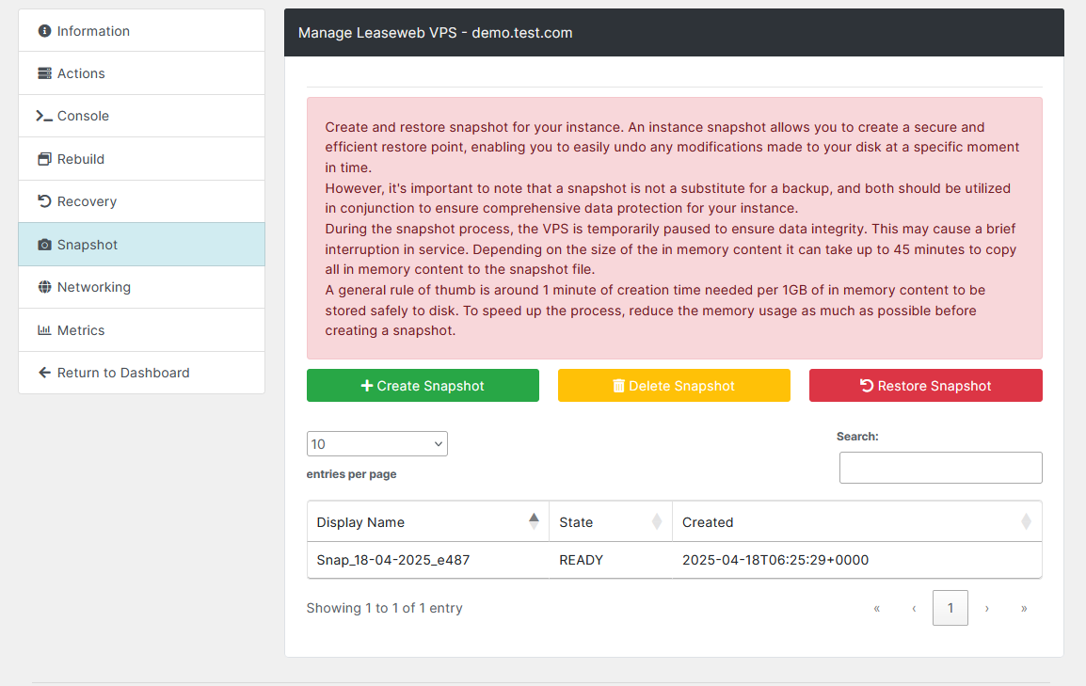The image size is (1086, 686).
Task: Click the restore arrow icon on Restore Snapshot
Action: tap(867, 386)
